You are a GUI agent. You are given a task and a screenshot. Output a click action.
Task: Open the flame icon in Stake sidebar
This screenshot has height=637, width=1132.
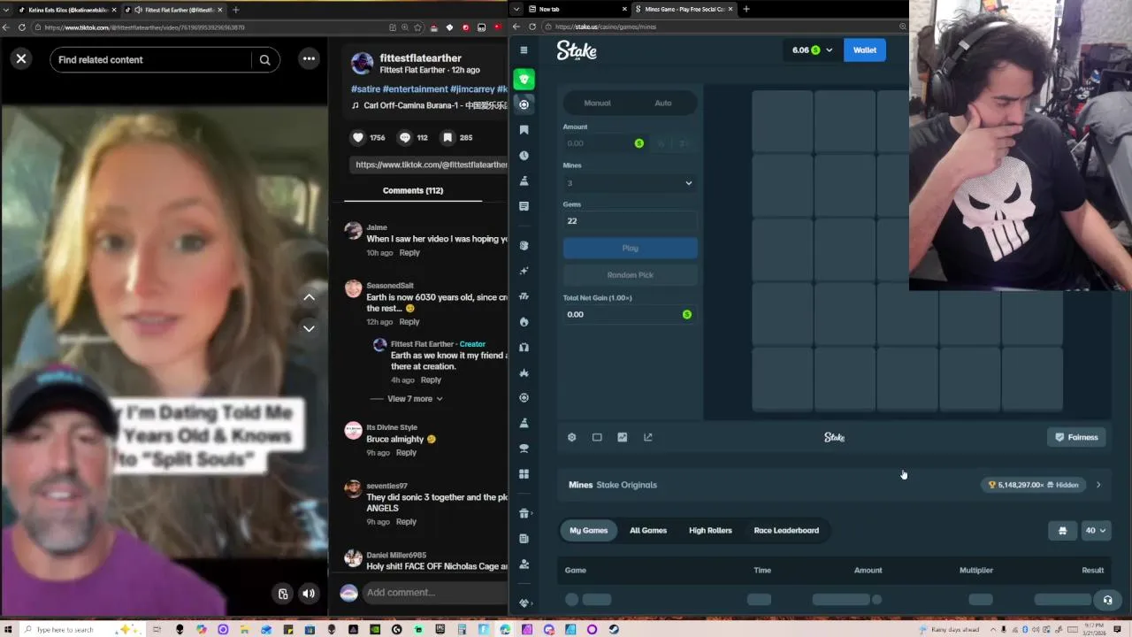524,322
